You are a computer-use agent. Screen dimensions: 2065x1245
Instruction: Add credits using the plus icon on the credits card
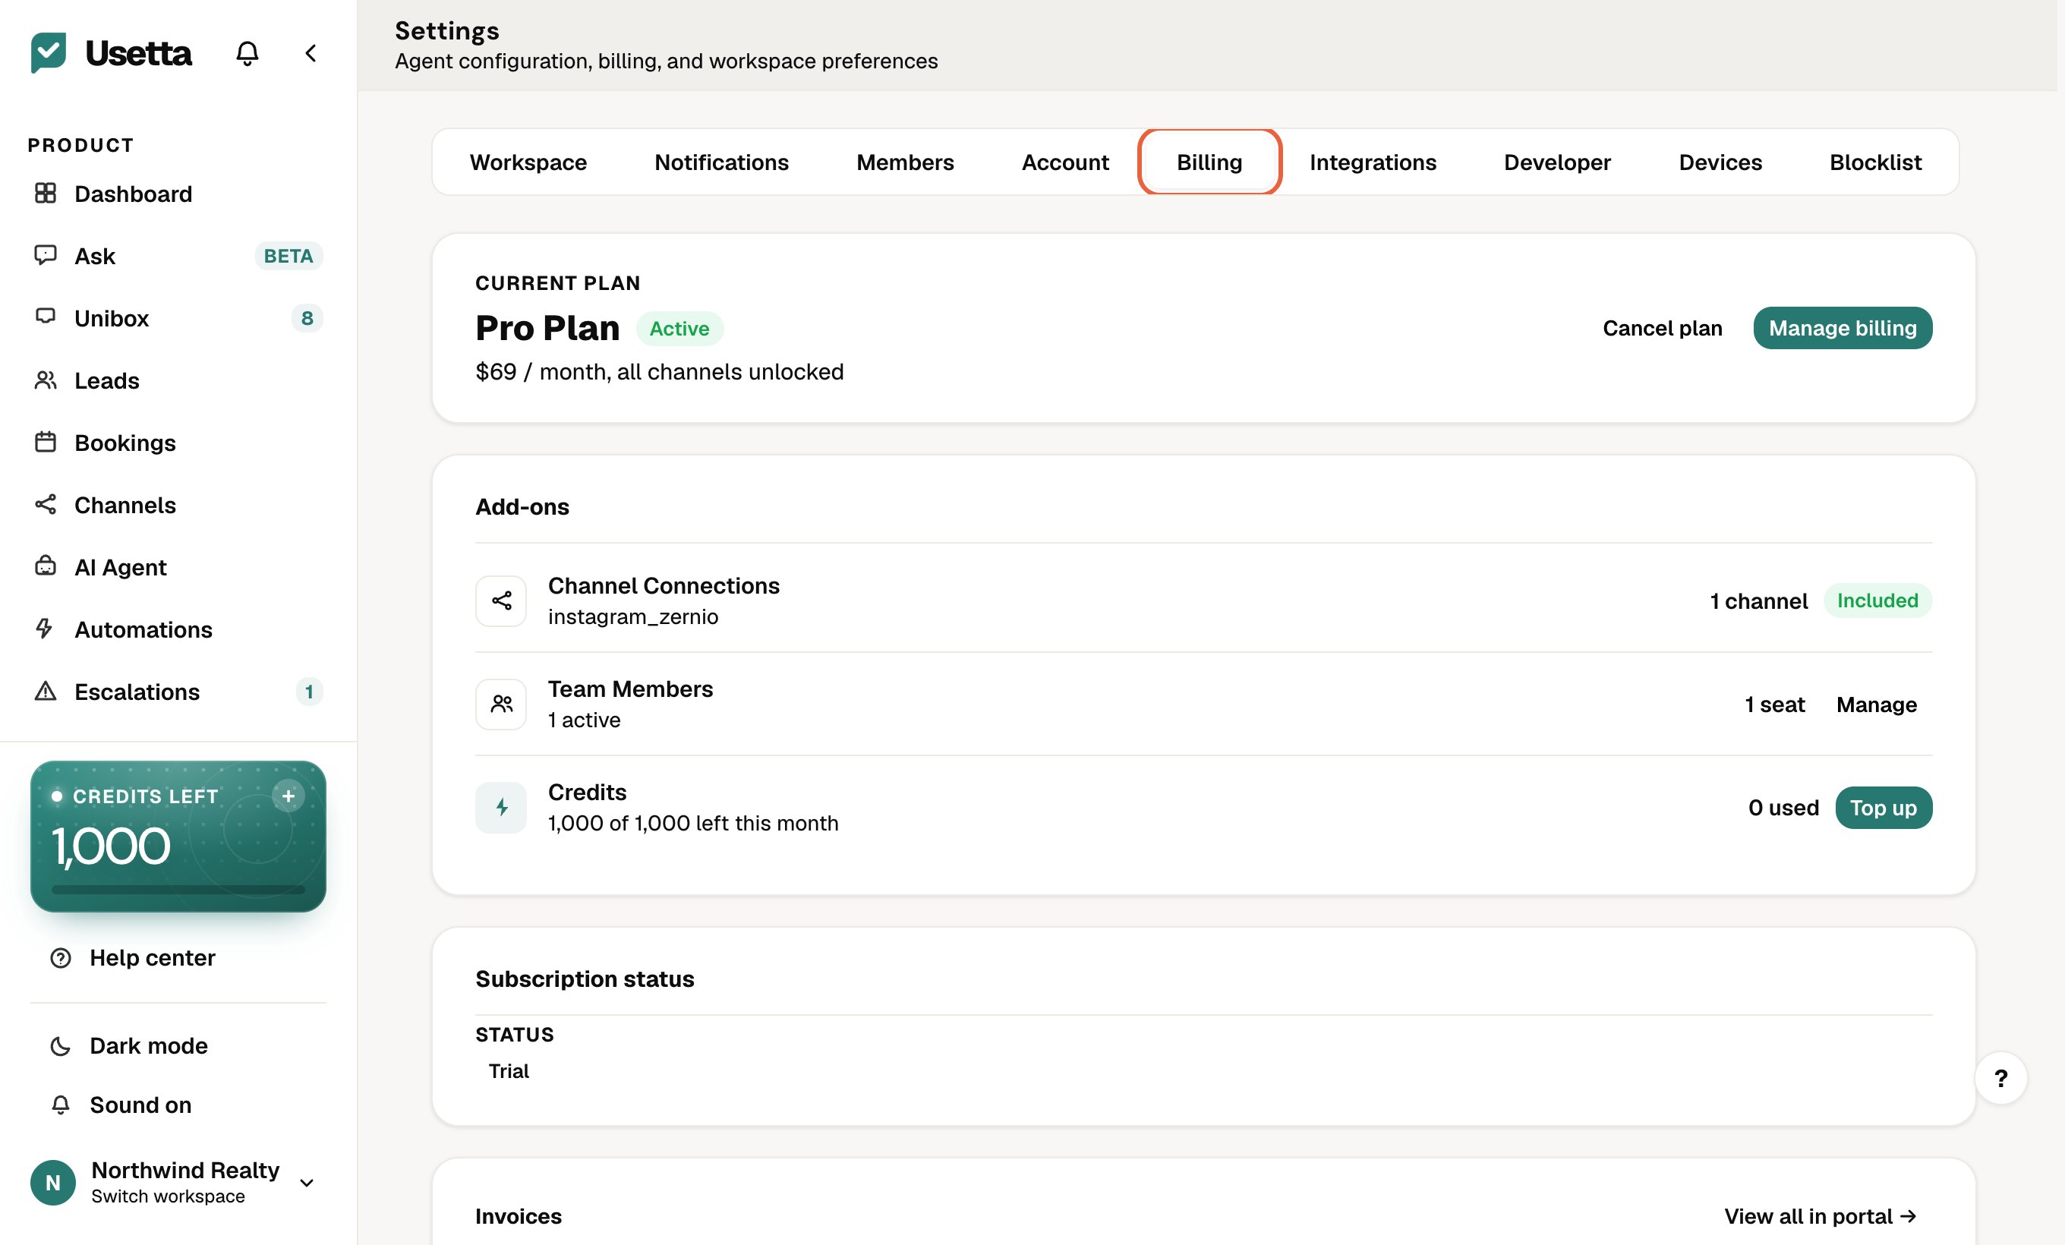coord(288,796)
